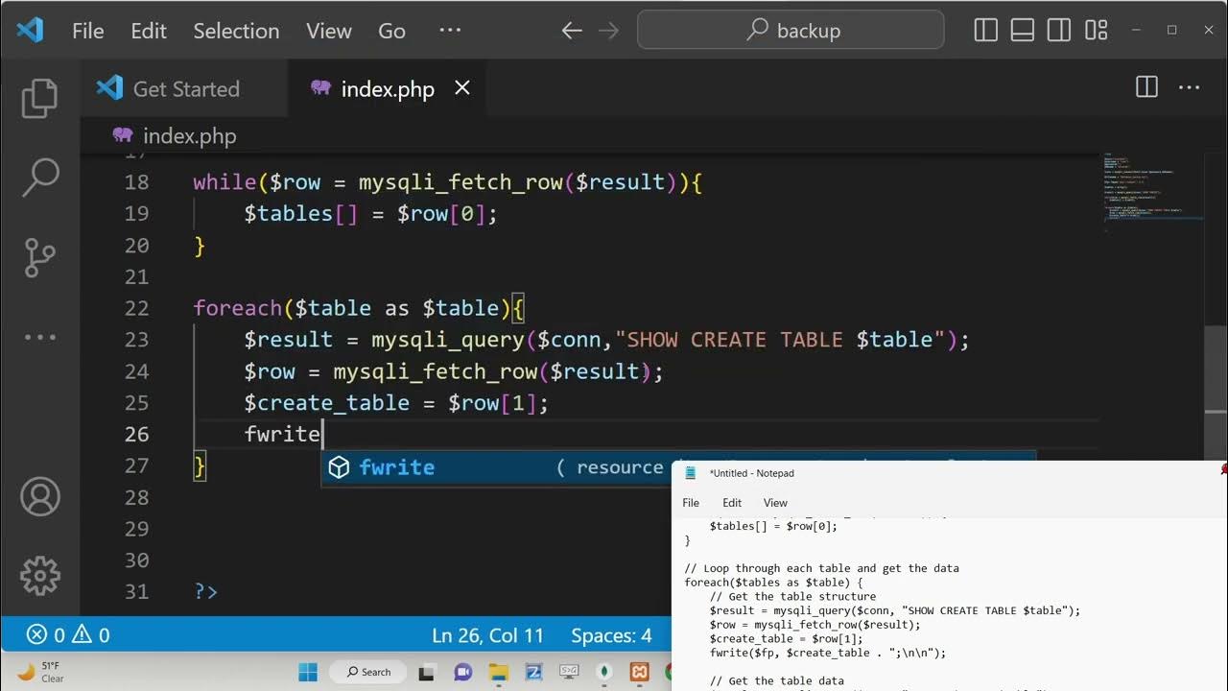Click the Spaces: 4 indentation status

(611, 635)
